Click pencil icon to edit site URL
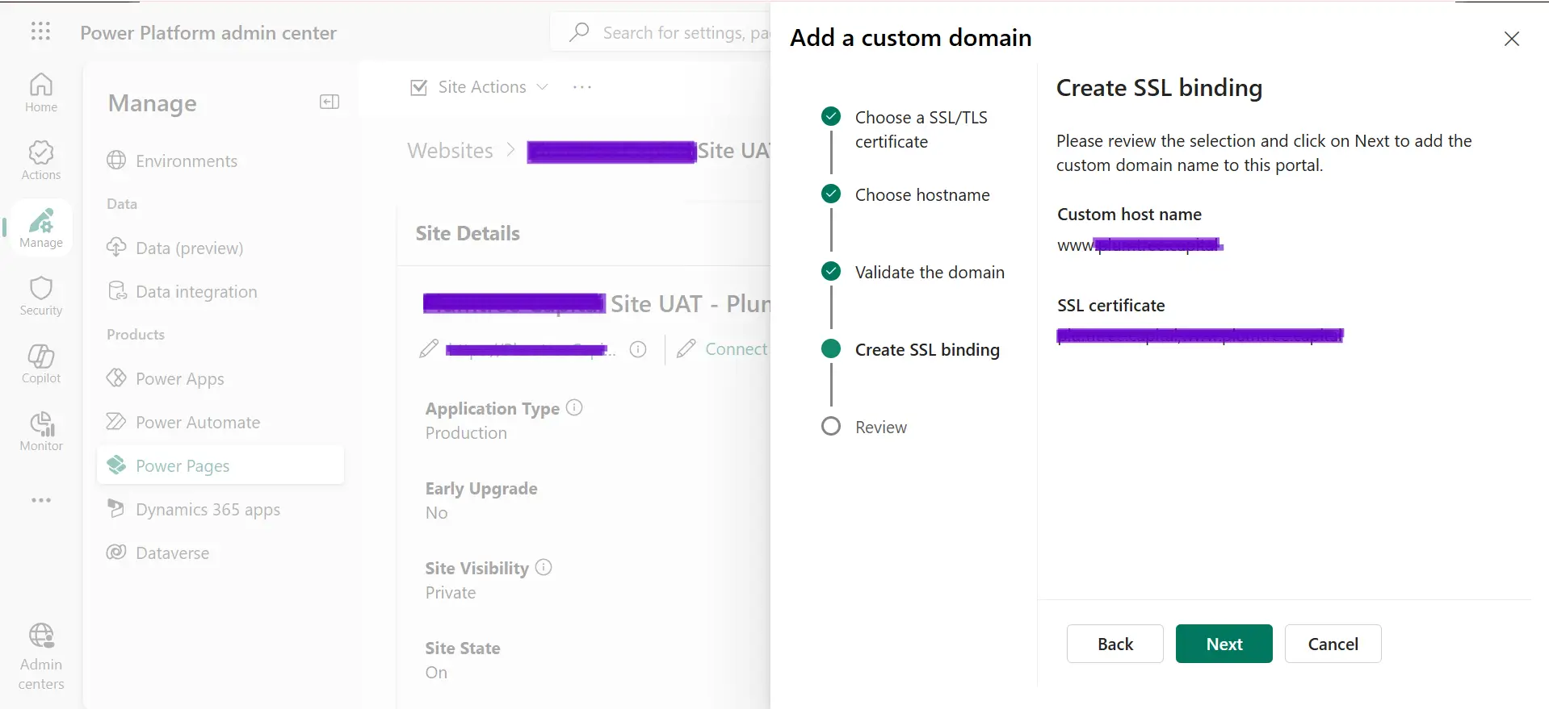The height and width of the screenshot is (709, 1549). point(429,348)
